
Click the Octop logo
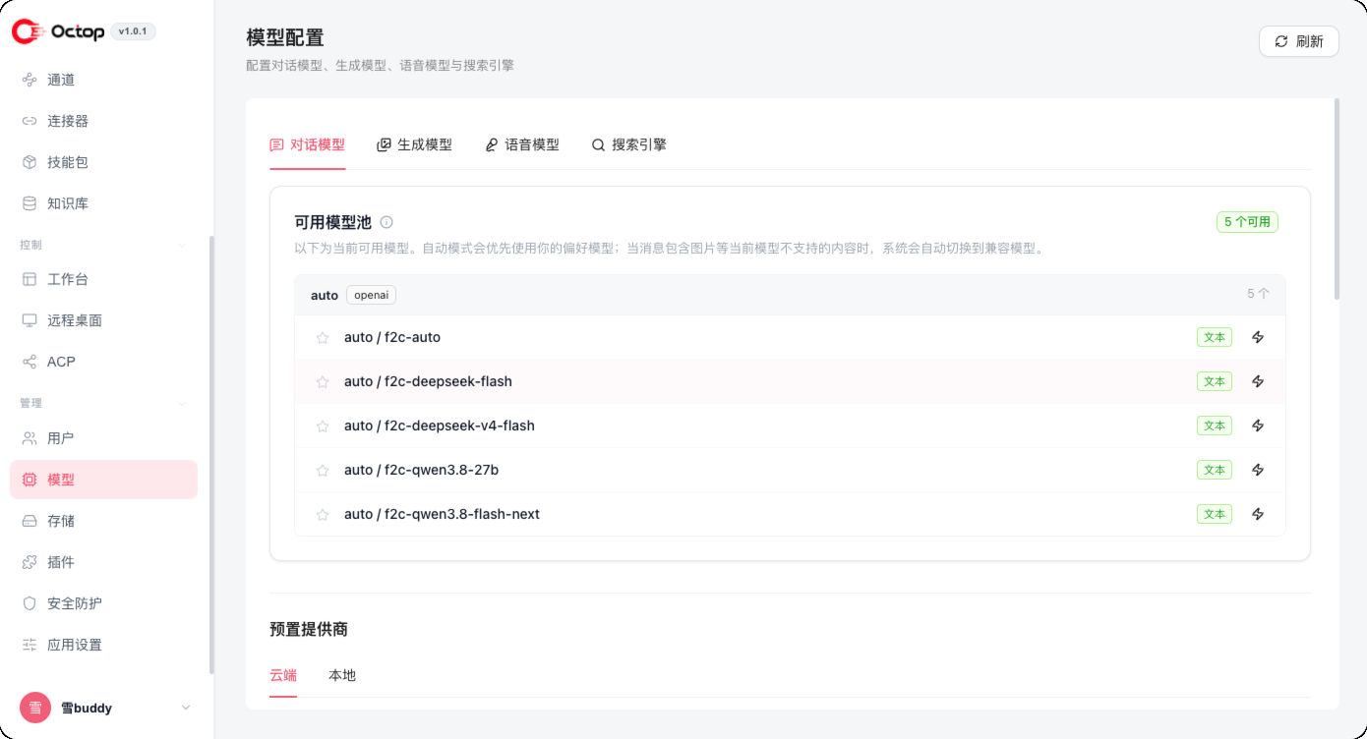58,31
